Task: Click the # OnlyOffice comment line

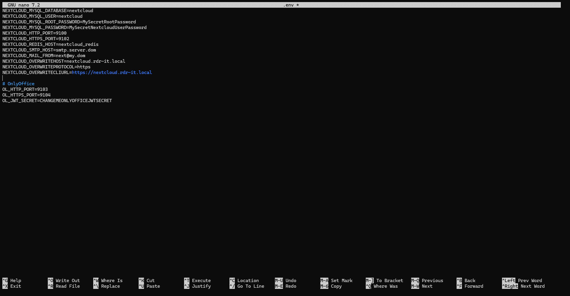Action: (x=18, y=84)
